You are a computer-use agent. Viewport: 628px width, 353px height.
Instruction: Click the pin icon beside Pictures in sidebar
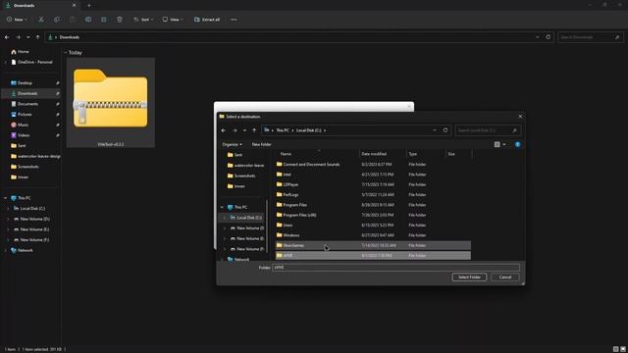[x=57, y=115]
